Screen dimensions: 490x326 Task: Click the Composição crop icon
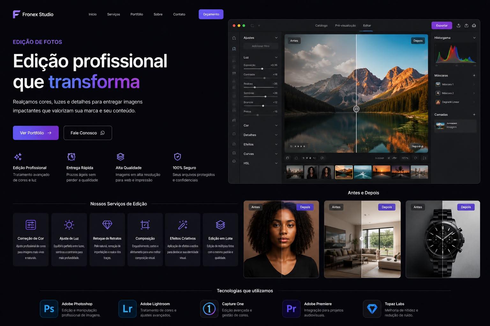pyautogui.click(x=145, y=225)
